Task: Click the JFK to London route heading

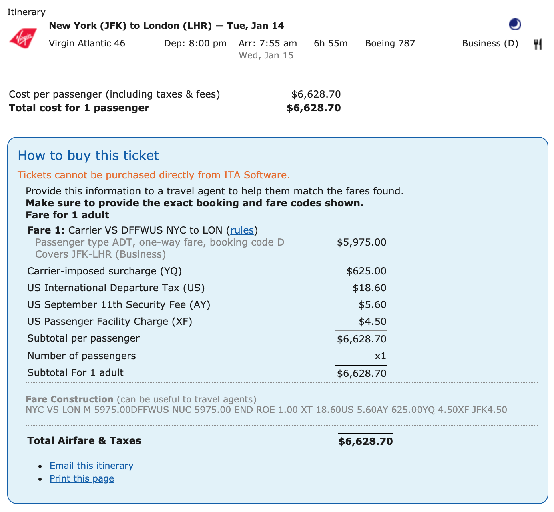Action: (166, 25)
